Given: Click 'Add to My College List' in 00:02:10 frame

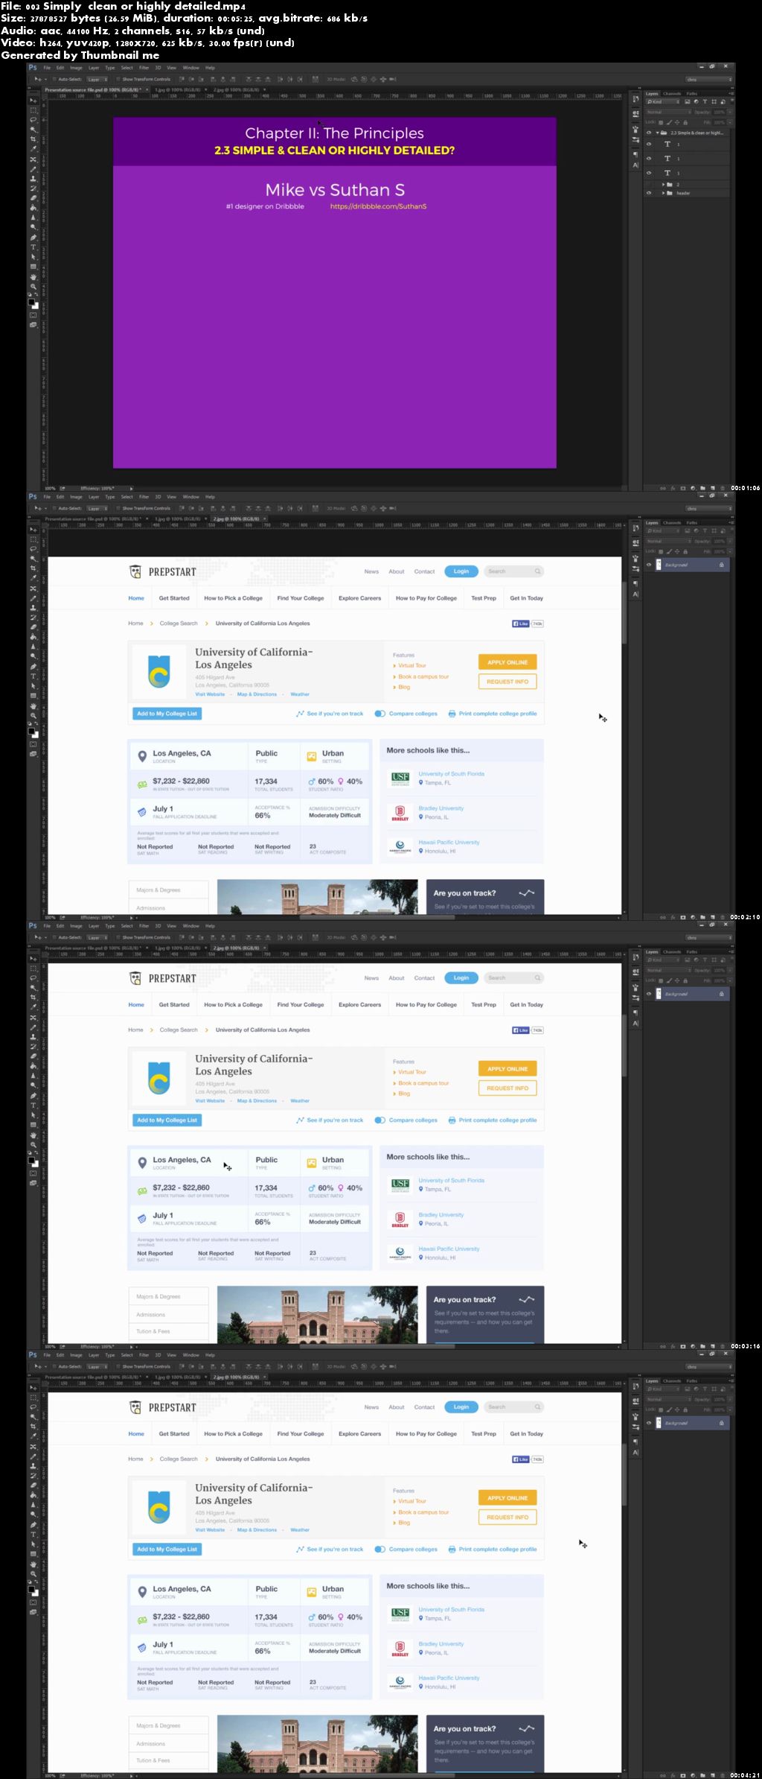Looking at the screenshot, I should pos(167,714).
